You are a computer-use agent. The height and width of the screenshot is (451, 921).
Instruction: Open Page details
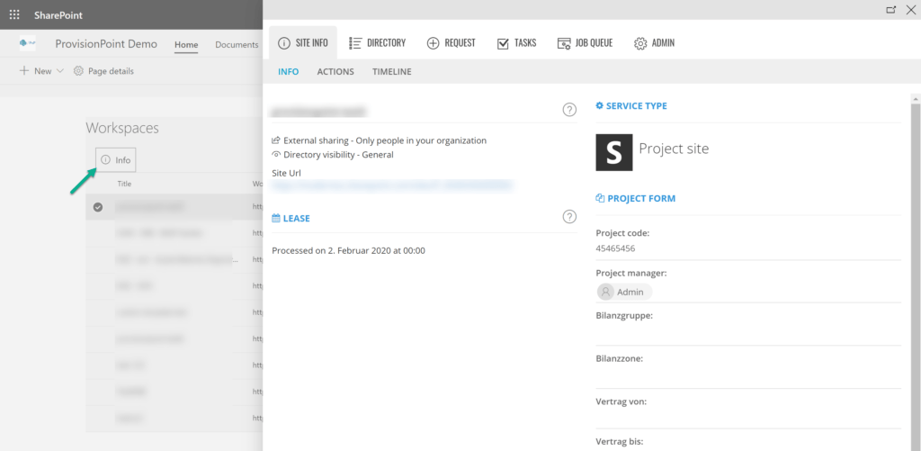(104, 70)
